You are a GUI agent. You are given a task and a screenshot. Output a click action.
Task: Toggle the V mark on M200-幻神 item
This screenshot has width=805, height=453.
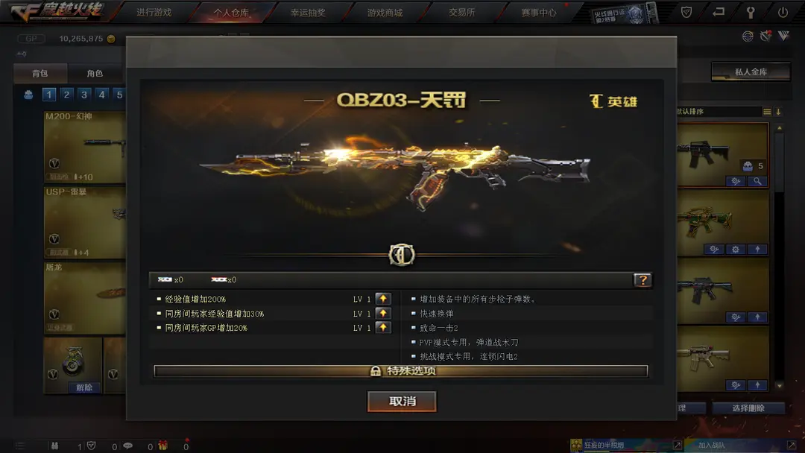pyautogui.click(x=54, y=164)
